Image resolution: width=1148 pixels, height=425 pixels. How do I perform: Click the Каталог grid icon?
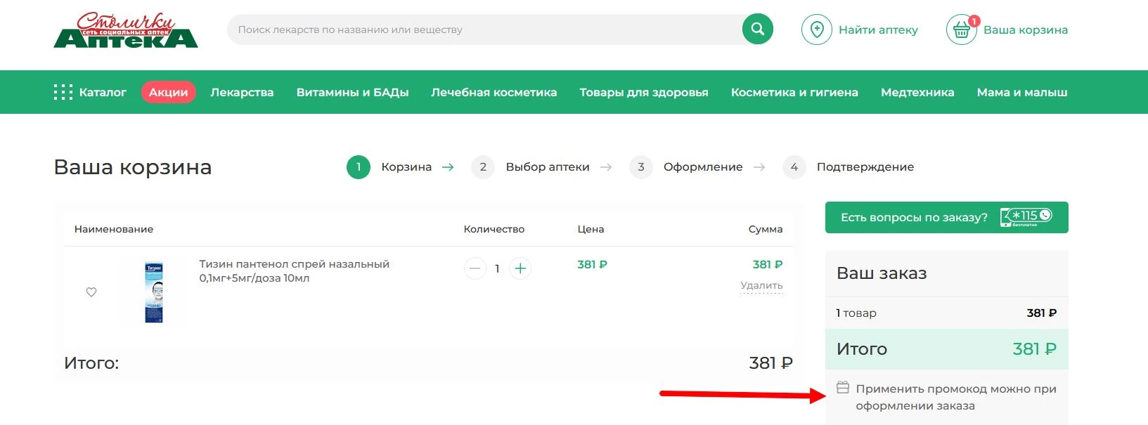click(64, 91)
